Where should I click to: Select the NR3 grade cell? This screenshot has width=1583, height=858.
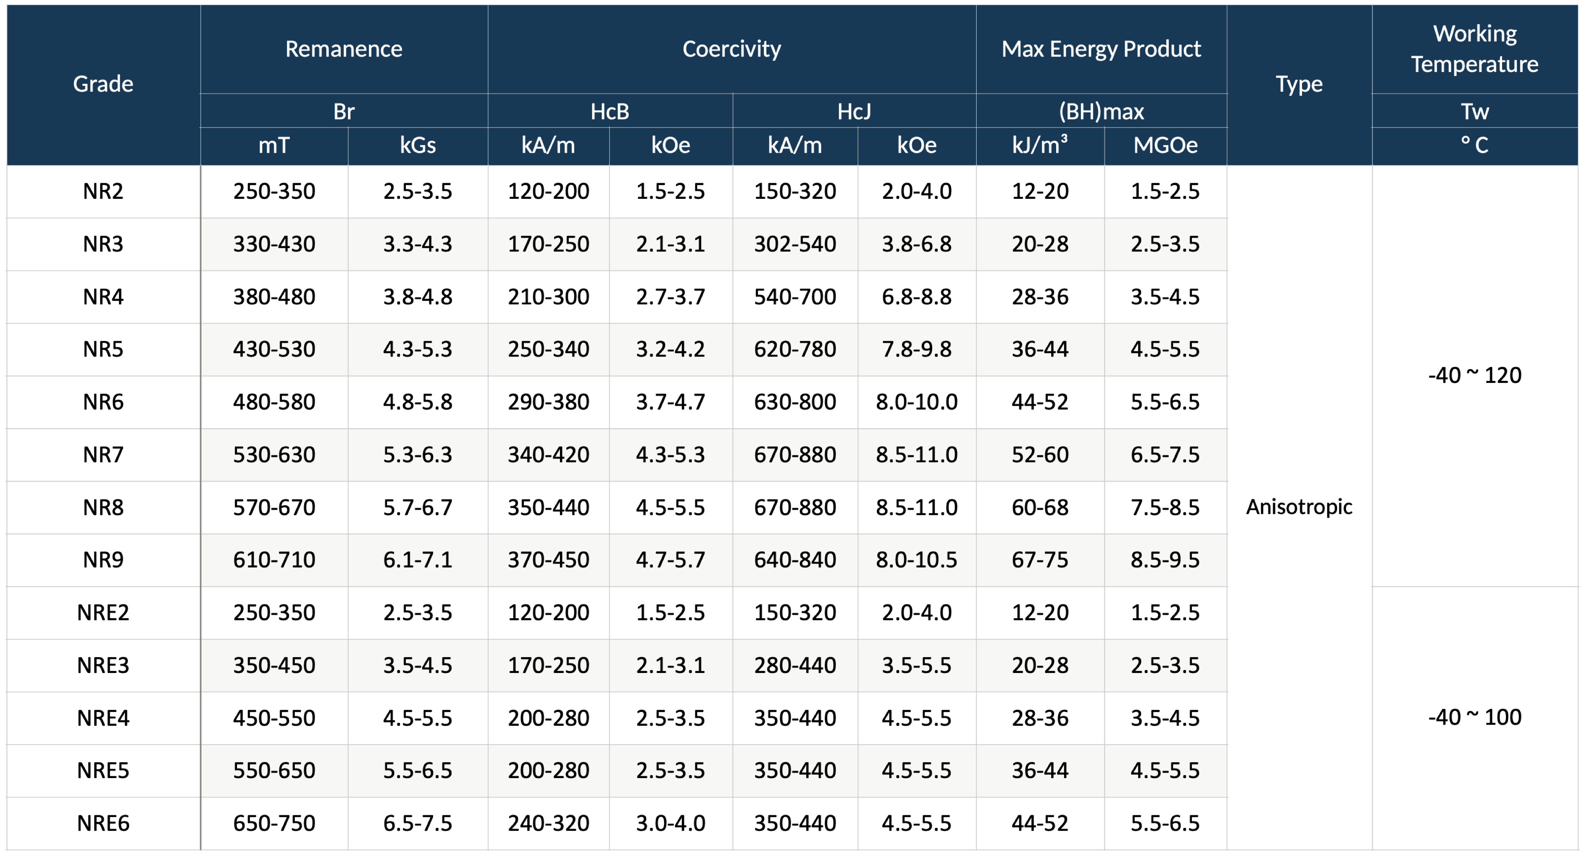103,244
